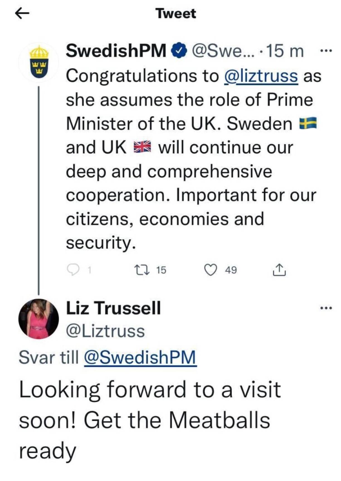This screenshot has height=481, width=341.
Task: Retweet the SwedishPM tweet
Action: [x=142, y=270]
